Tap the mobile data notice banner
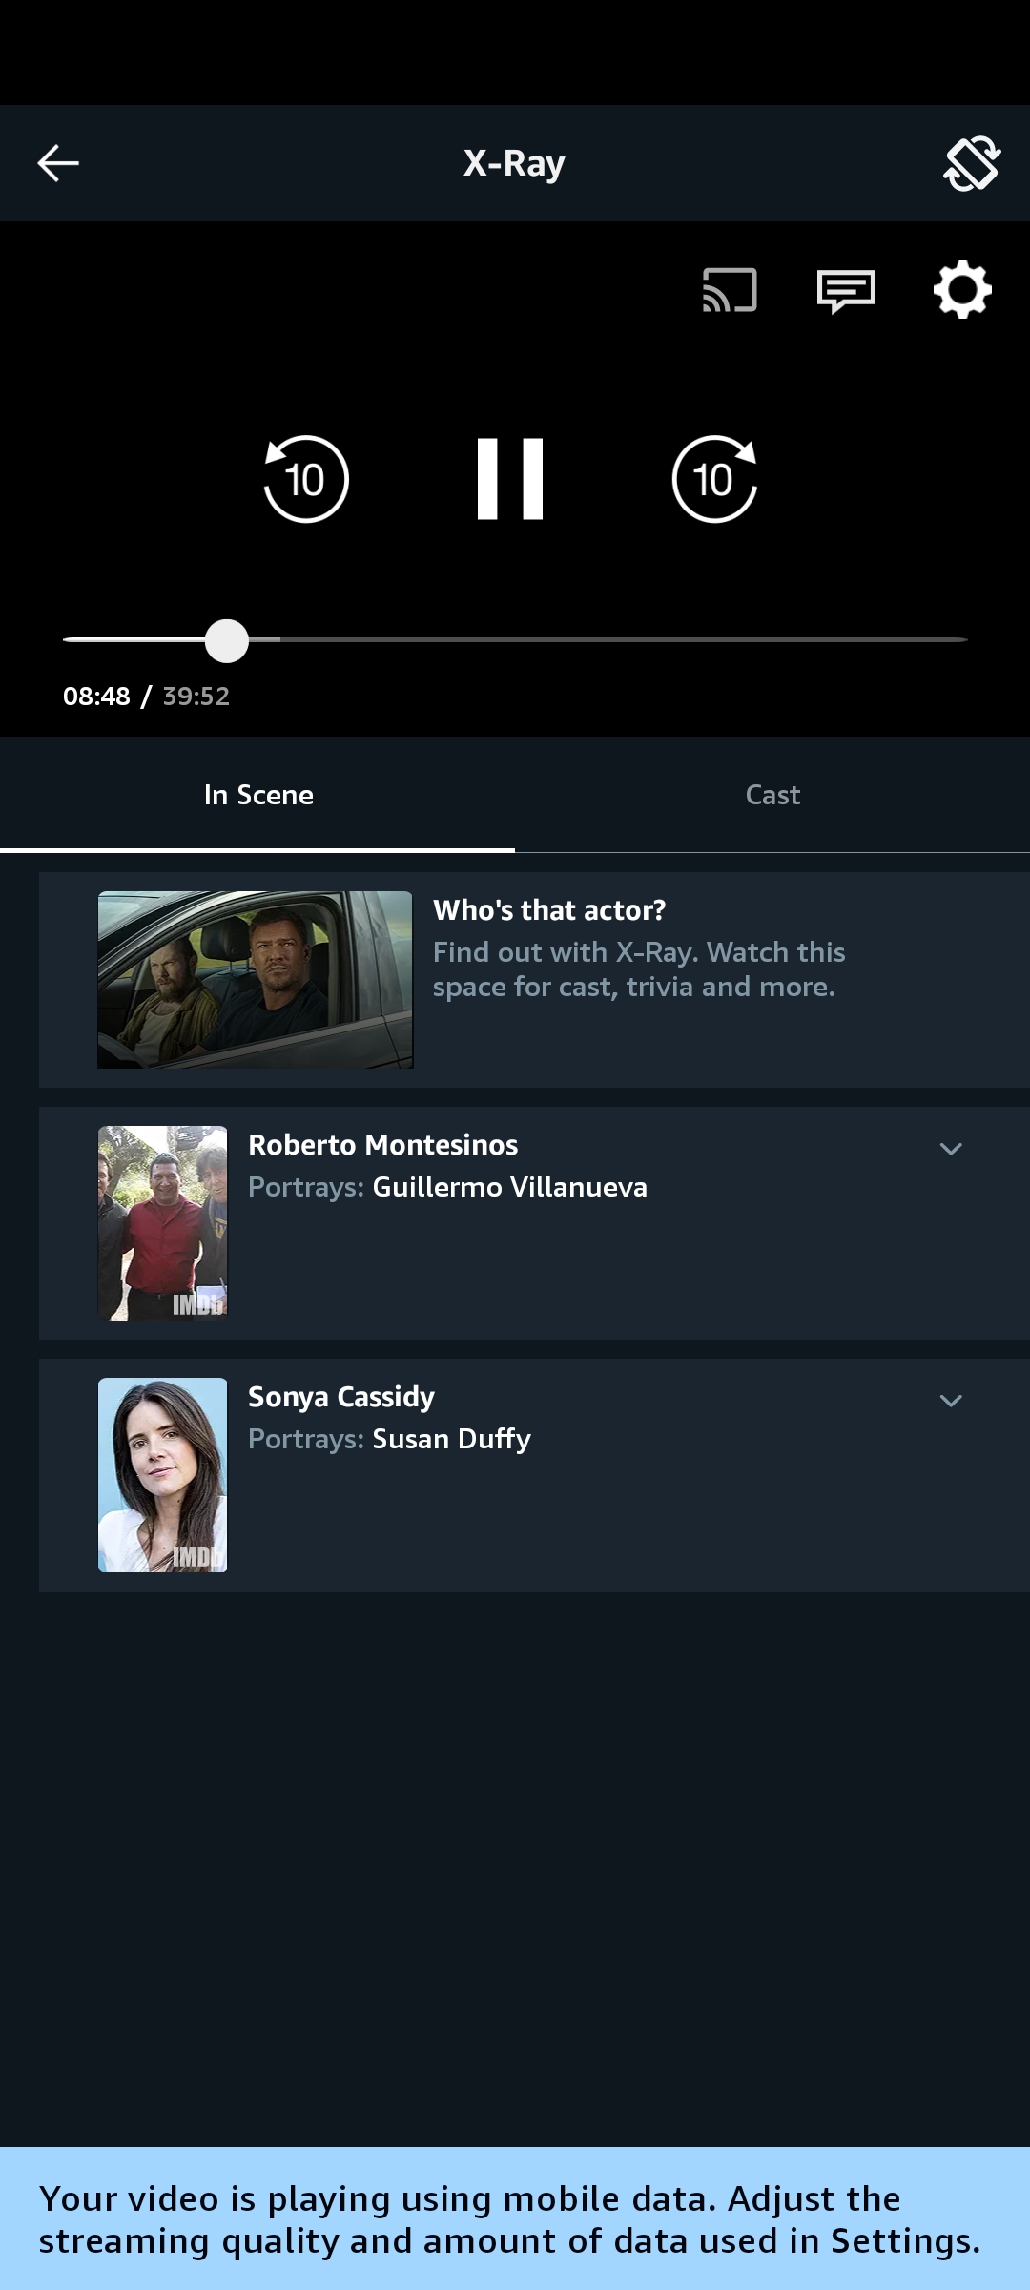The height and width of the screenshot is (2290, 1030). tap(515, 2218)
